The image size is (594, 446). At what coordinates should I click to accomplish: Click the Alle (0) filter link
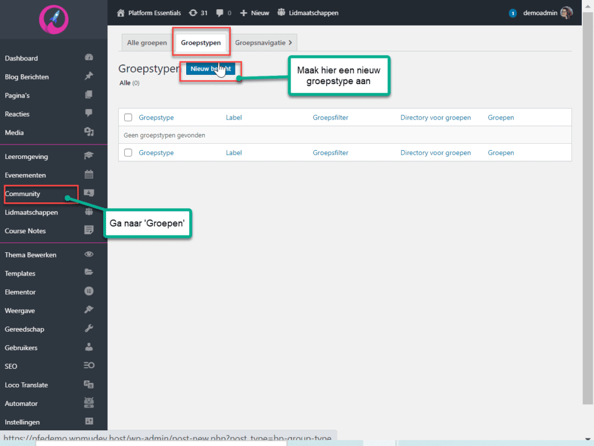pyautogui.click(x=129, y=83)
